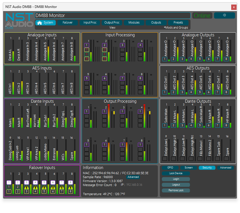240x213 pixels.
Task: Go to the Modules tab
Action: tap(134, 23)
